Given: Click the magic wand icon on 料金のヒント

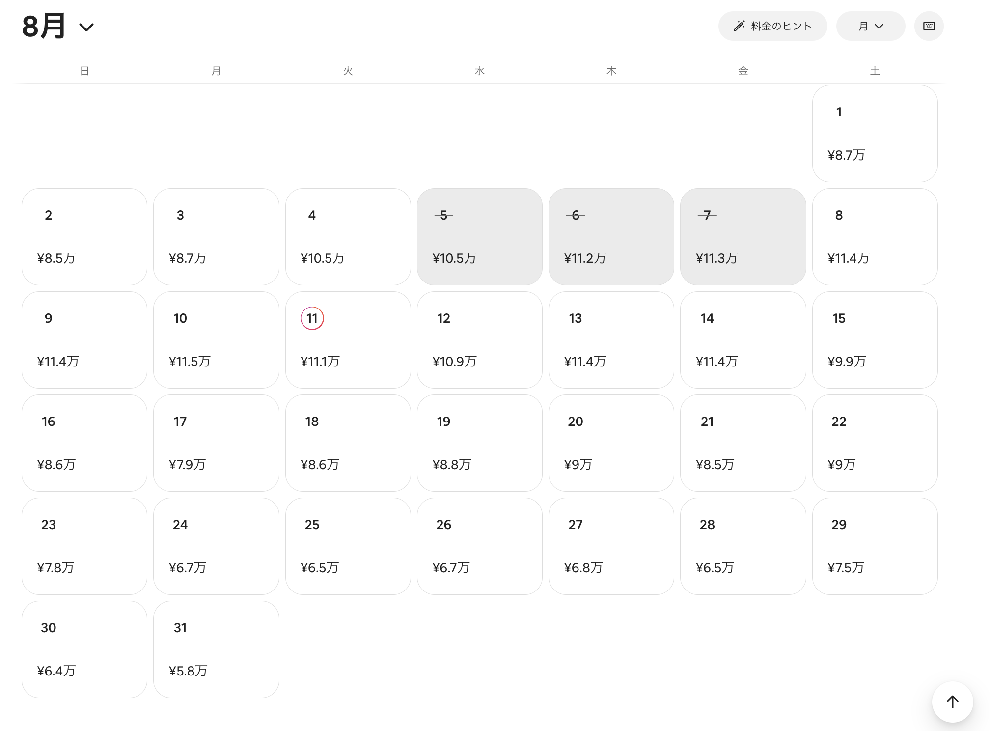Looking at the screenshot, I should [x=739, y=26].
